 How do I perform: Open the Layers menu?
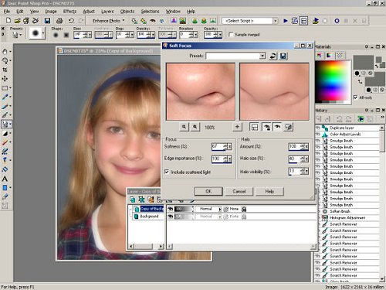pos(107,12)
